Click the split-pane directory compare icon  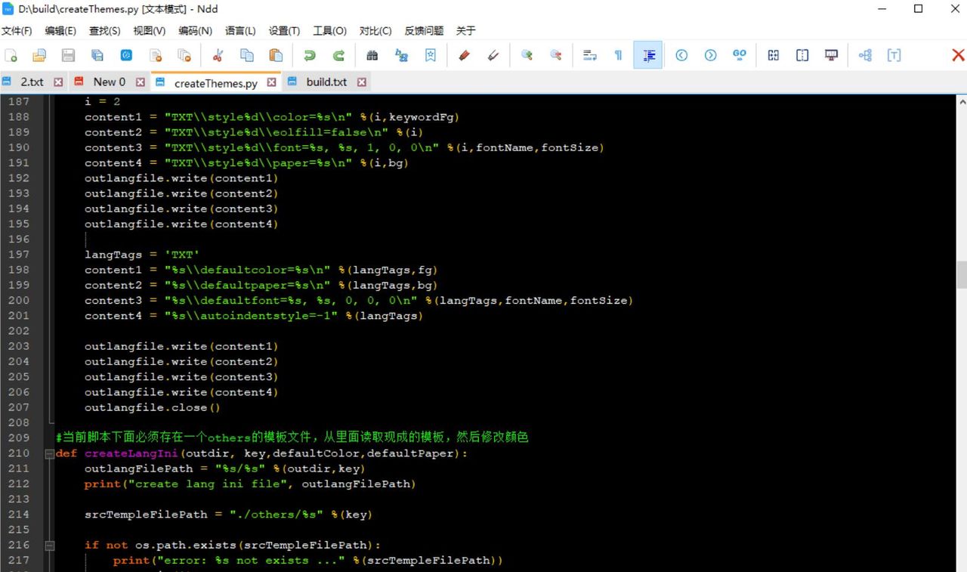[x=802, y=55]
